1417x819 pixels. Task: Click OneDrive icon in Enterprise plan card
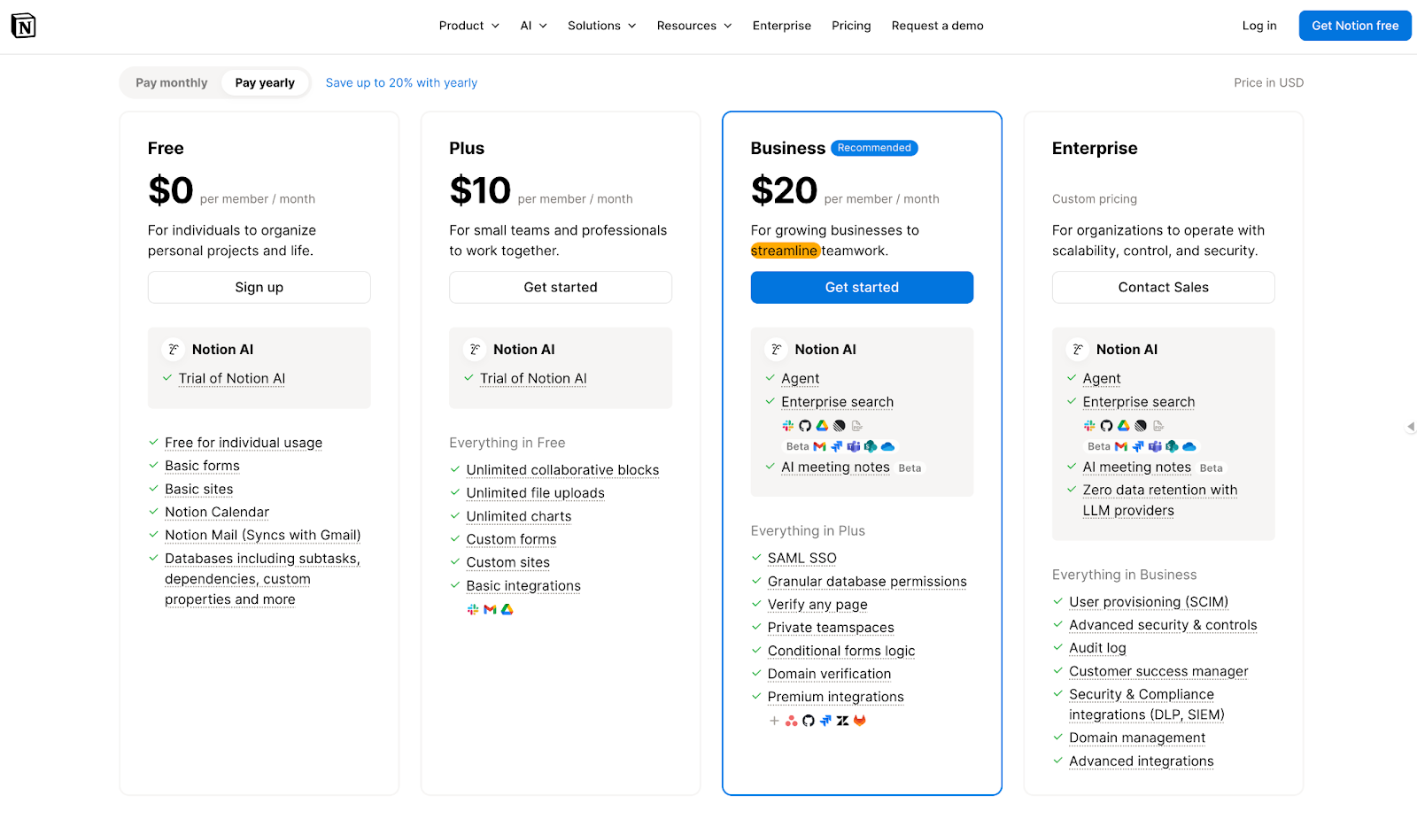(1189, 446)
